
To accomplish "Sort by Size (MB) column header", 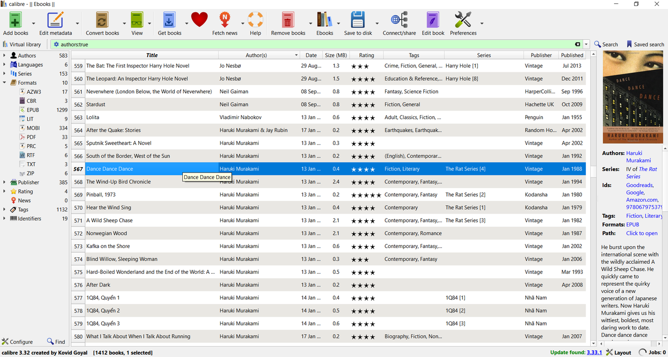I will point(336,55).
